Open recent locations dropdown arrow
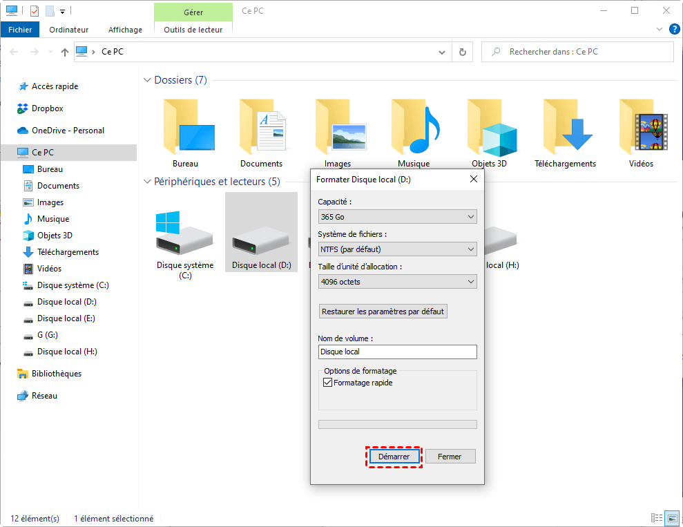683x527 pixels. click(50, 52)
